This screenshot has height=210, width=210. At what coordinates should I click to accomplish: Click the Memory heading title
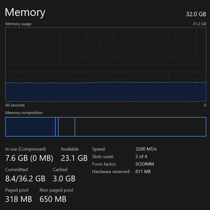[25, 12]
